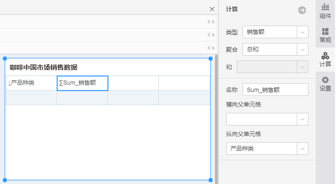Click the top-right resize handle of the table
This screenshot has height=184, width=336.
coord(211,59)
